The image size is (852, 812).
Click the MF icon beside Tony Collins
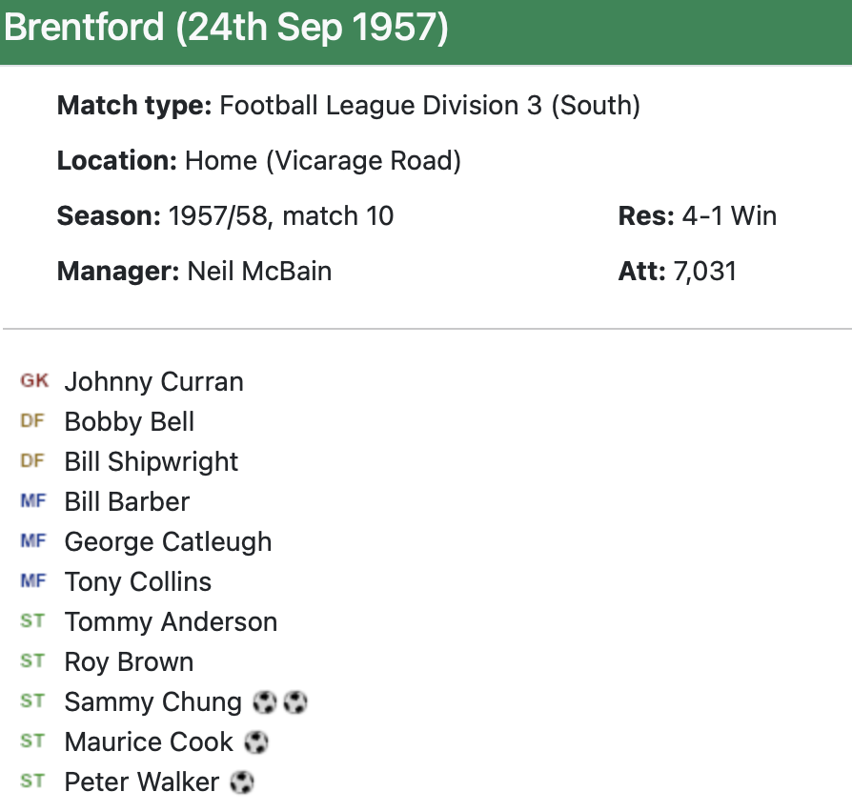[32, 581]
